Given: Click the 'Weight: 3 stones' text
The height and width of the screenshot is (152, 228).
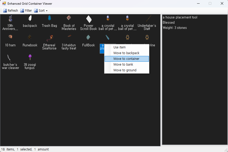Looking at the screenshot, I should [175, 28].
